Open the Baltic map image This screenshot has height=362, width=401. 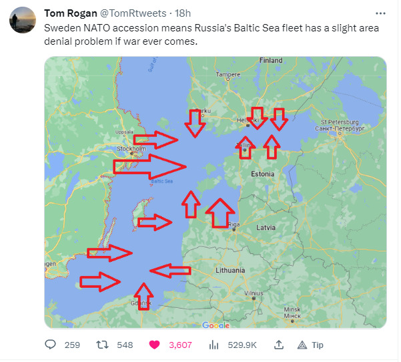coord(216,193)
